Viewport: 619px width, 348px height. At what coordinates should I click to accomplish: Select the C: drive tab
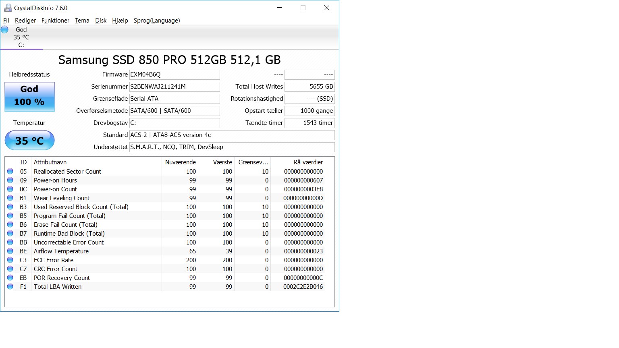coord(21,37)
